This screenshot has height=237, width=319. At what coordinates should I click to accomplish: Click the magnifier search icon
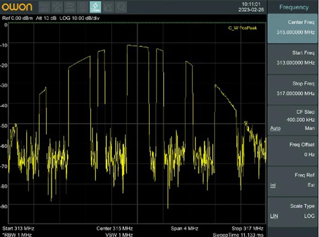point(121,7)
